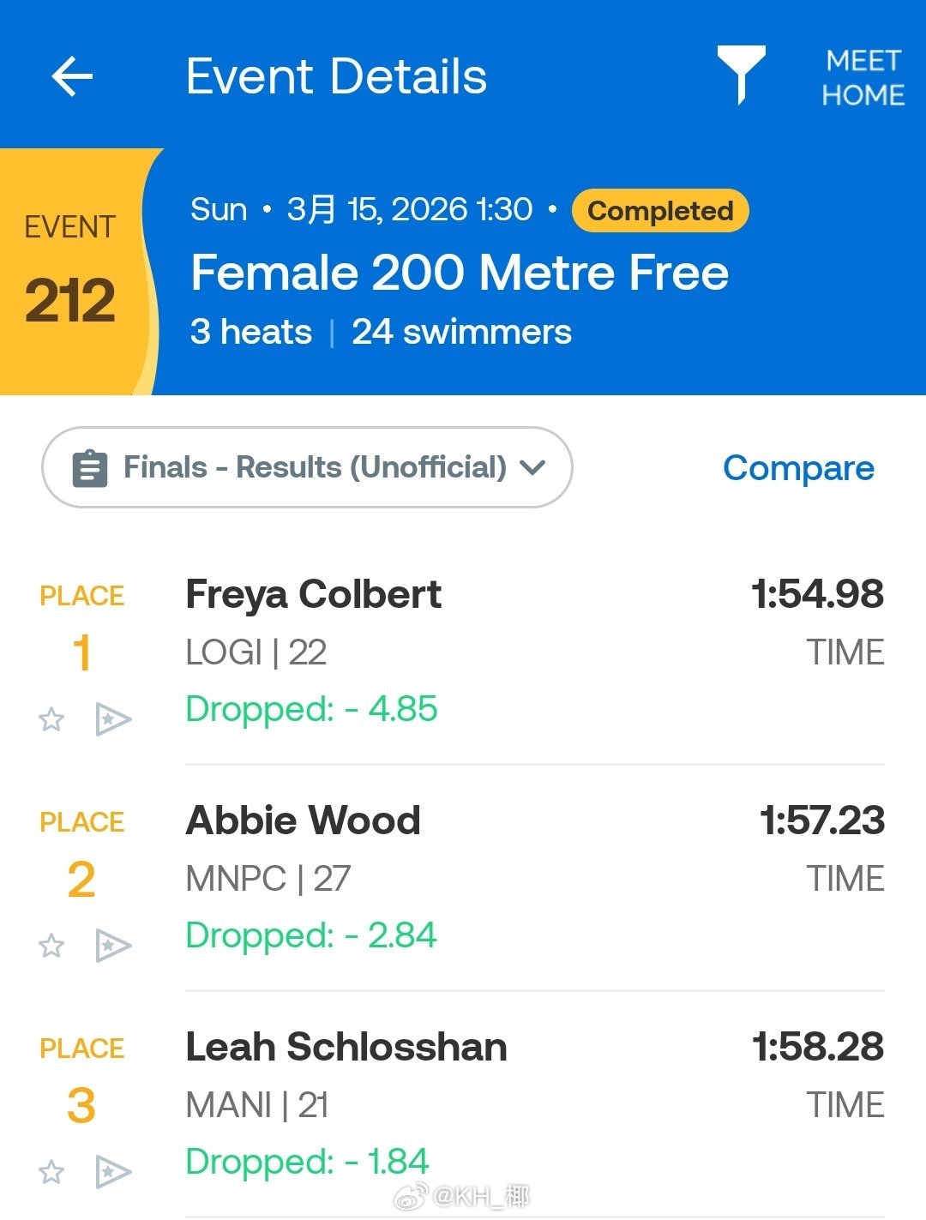This screenshot has width=926, height=1220.
Task: Tap the Female 200 Metre Free title
Action: click(x=460, y=273)
